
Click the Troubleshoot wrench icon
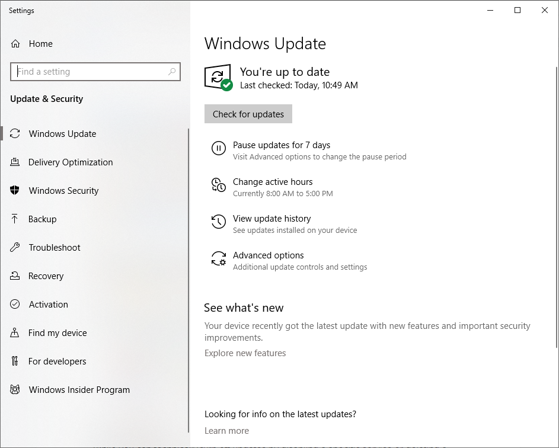16,247
